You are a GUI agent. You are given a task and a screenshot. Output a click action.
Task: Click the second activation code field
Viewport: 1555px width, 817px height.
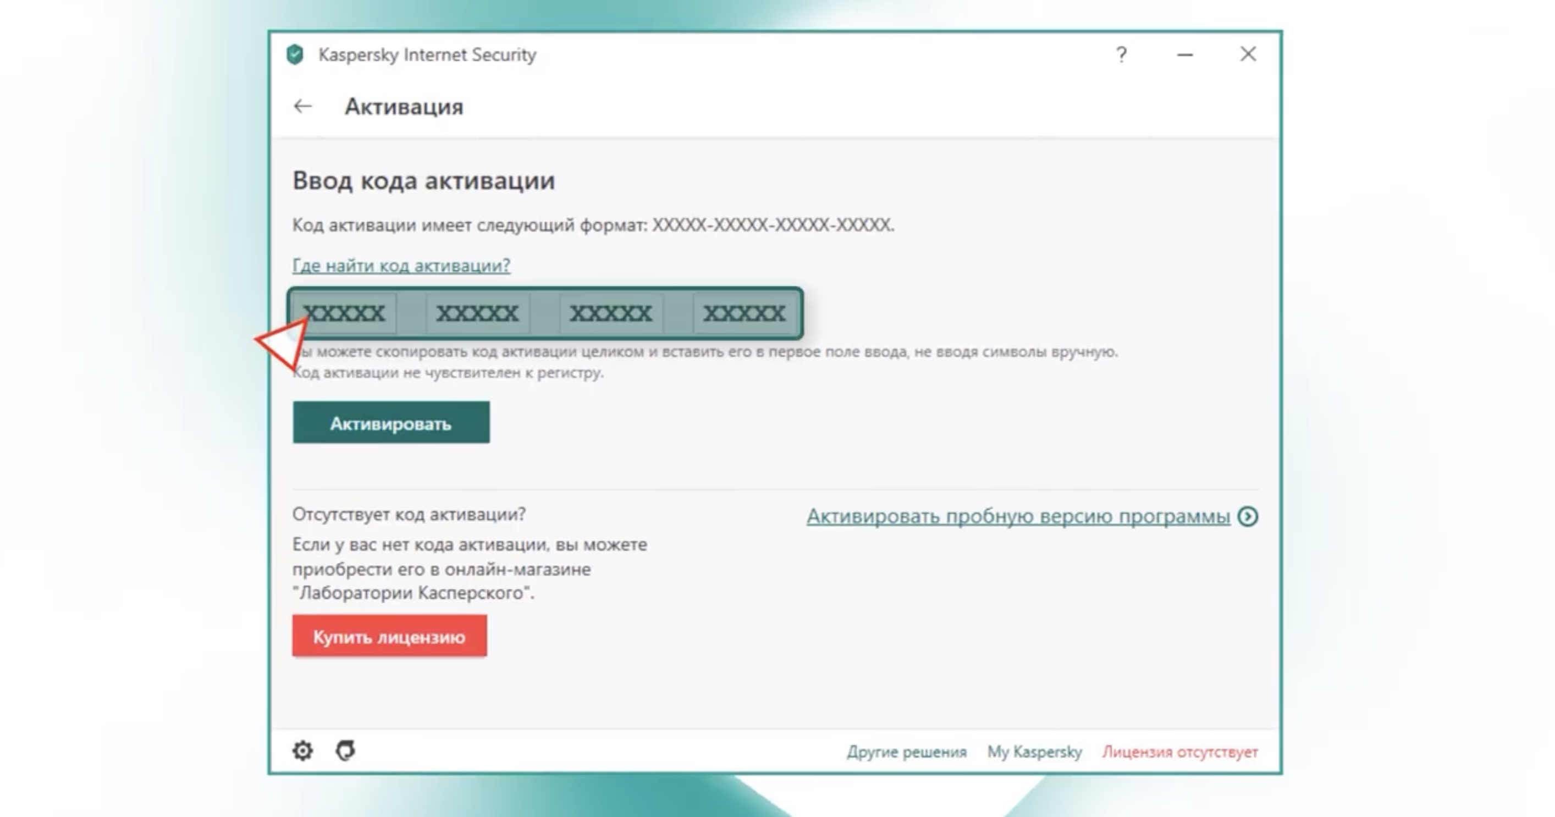477,313
